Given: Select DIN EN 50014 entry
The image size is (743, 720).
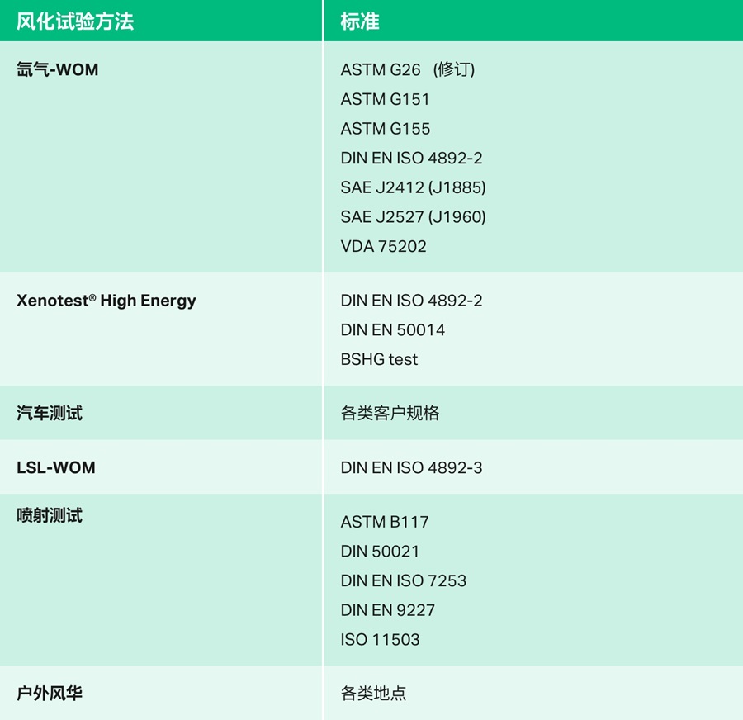Looking at the screenshot, I should tap(392, 330).
